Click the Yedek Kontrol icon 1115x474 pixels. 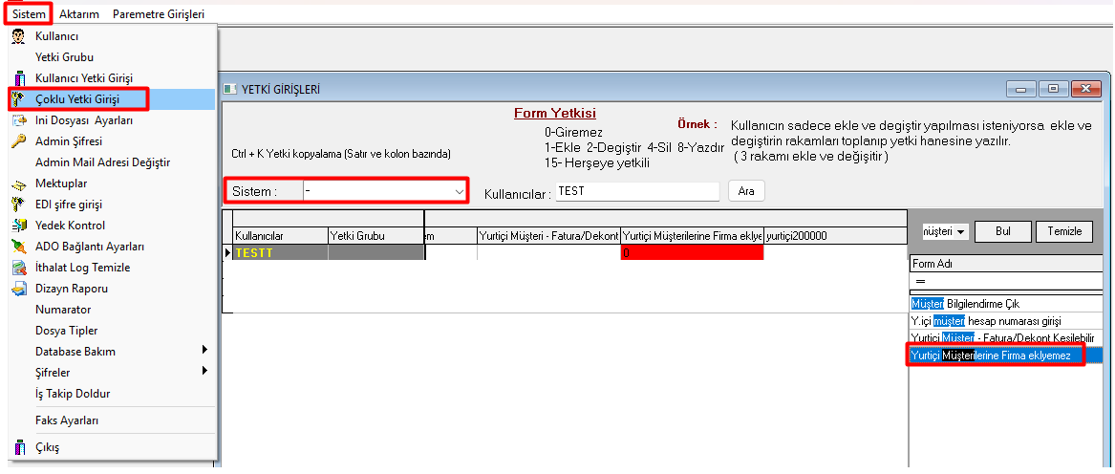[17, 226]
